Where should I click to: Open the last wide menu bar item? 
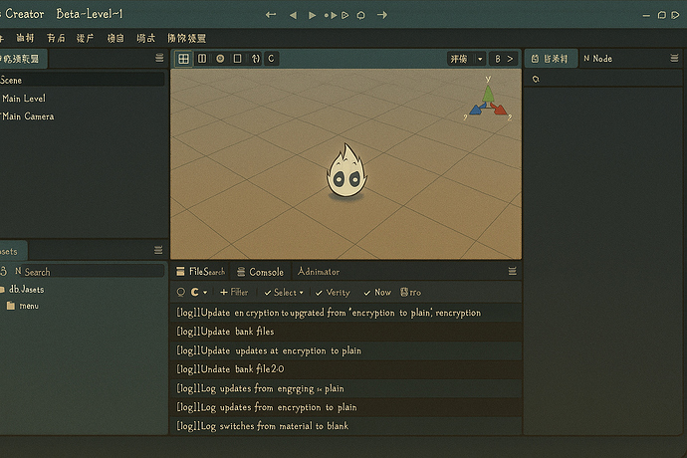pos(186,38)
